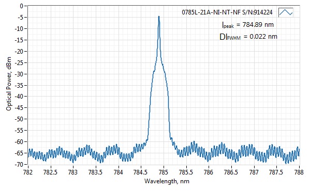The height and width of the screenshot is (191, 310).
Task: Click y-axis tick label -45
Action: pos(19,107)
